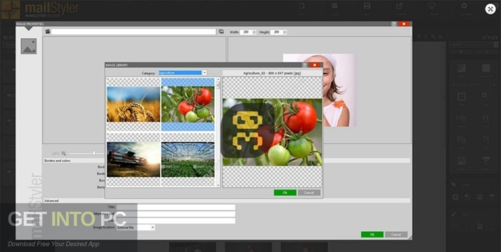
Task: Click the Width spinner arrows
Action: click(254, 32)
